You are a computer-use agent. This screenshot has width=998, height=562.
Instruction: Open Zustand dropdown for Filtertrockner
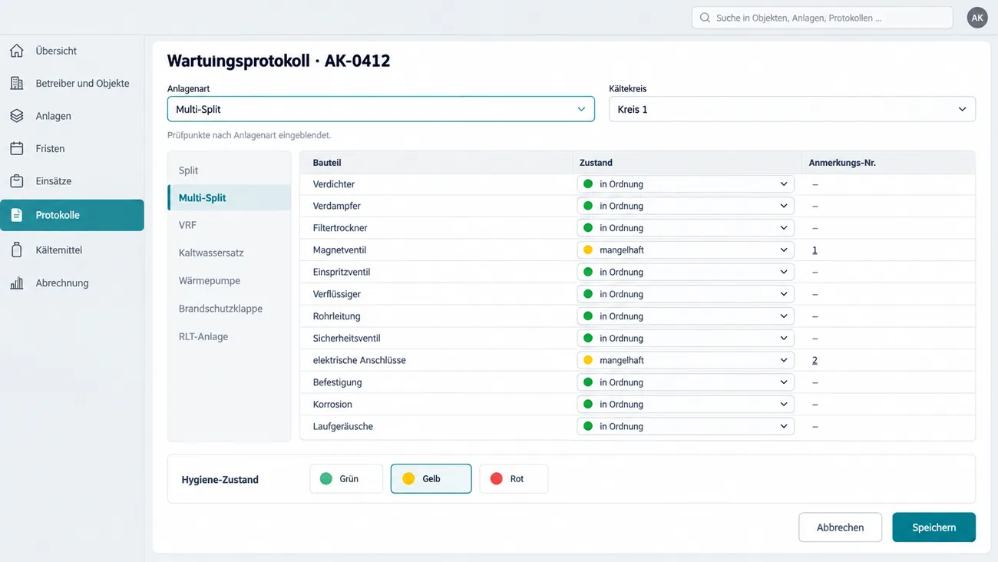[686, 228]
